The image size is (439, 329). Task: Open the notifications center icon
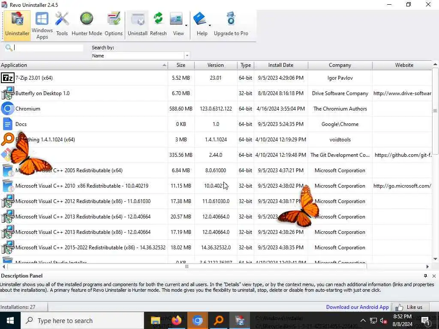(x=425, y=320)
